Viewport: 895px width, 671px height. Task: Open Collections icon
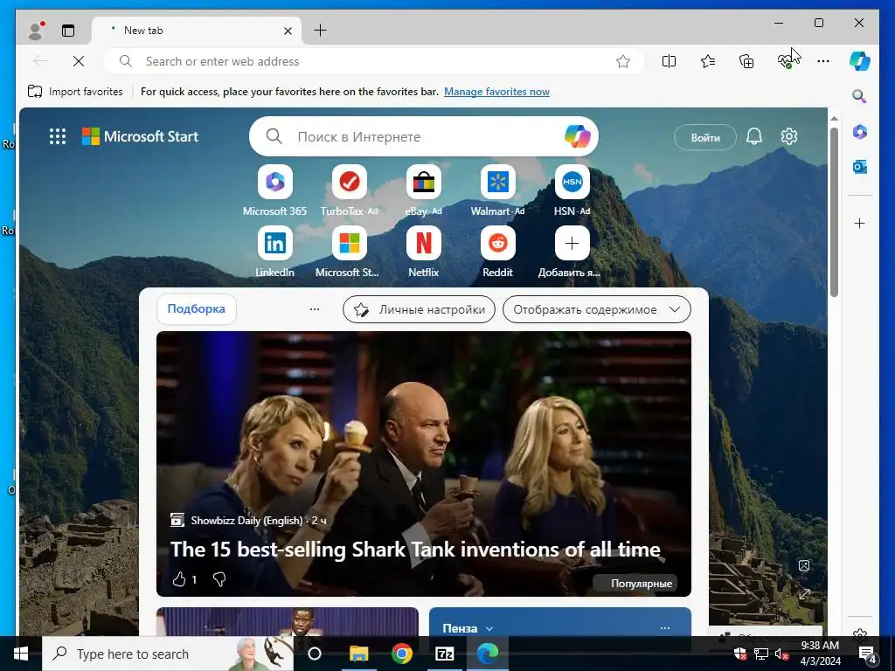click(x=746, y=61)
